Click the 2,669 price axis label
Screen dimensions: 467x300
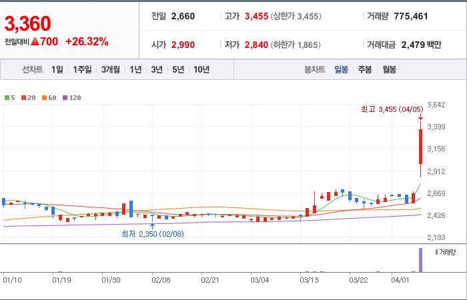pos(436,193)
